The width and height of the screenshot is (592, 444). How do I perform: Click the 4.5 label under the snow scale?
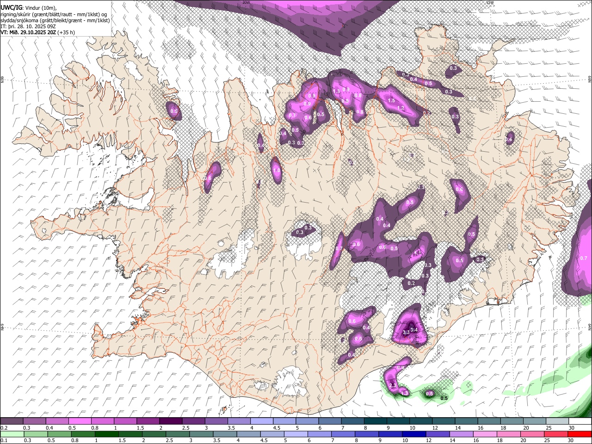click(x=277, y=428)
